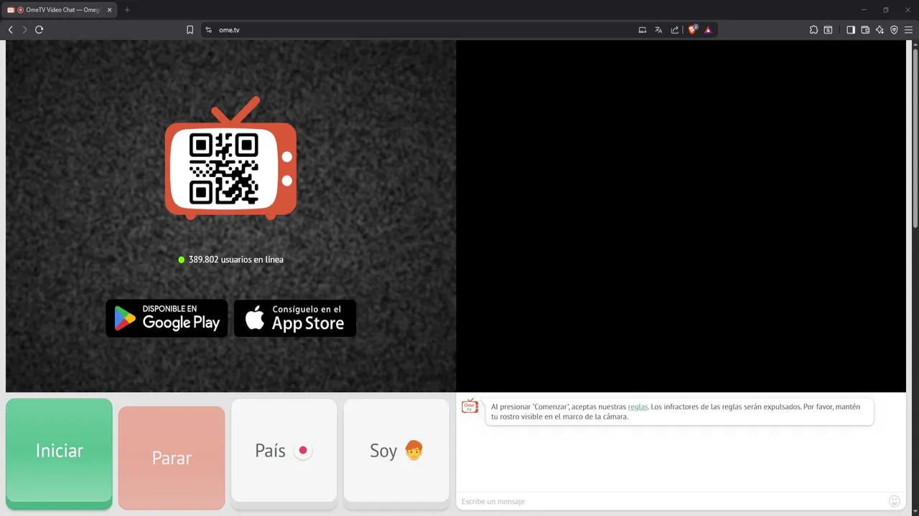
Task: Open site settings icon beside ome.tv
Action: pyautogui.click(x=209, y=30)
